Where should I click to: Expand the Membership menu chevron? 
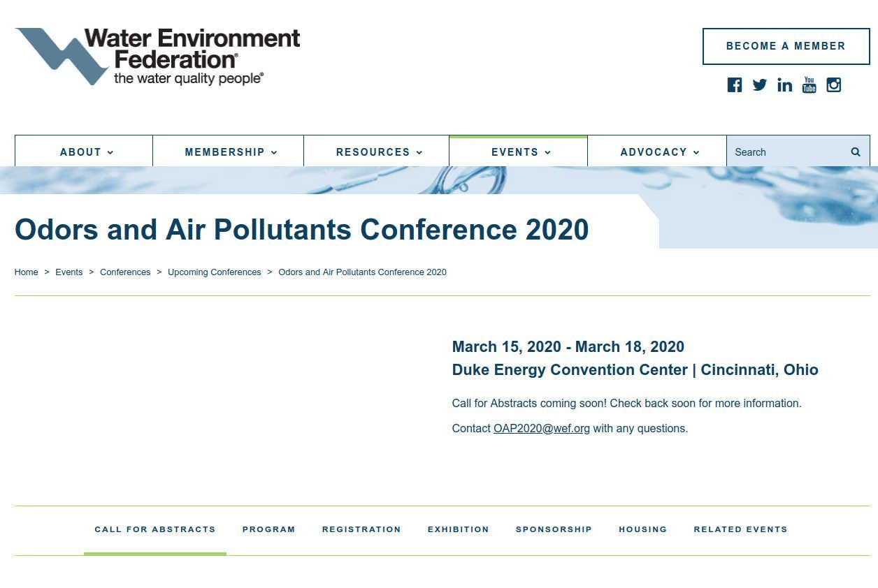274,152
